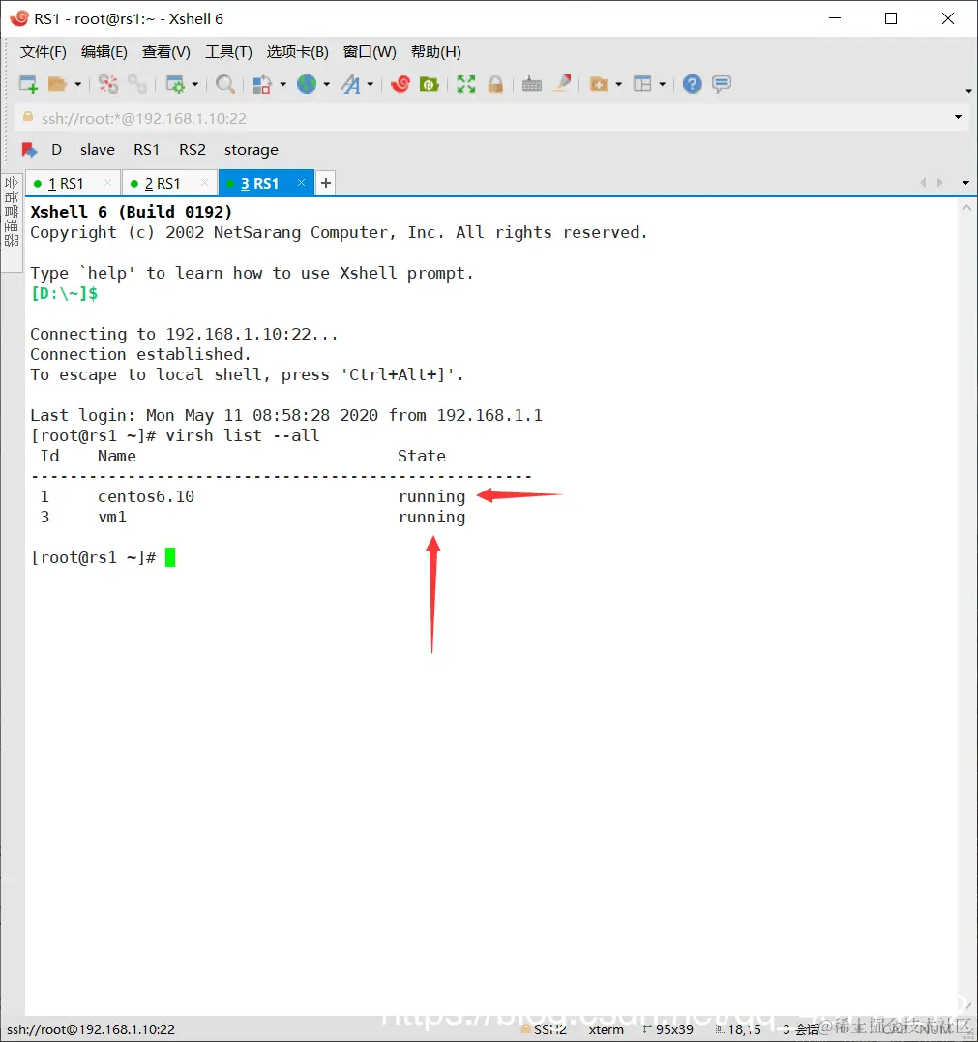The width and height of the screenshot is (978, 1042).
Task: Click tab scroll right arrow
Action: (x=939, y=183)
